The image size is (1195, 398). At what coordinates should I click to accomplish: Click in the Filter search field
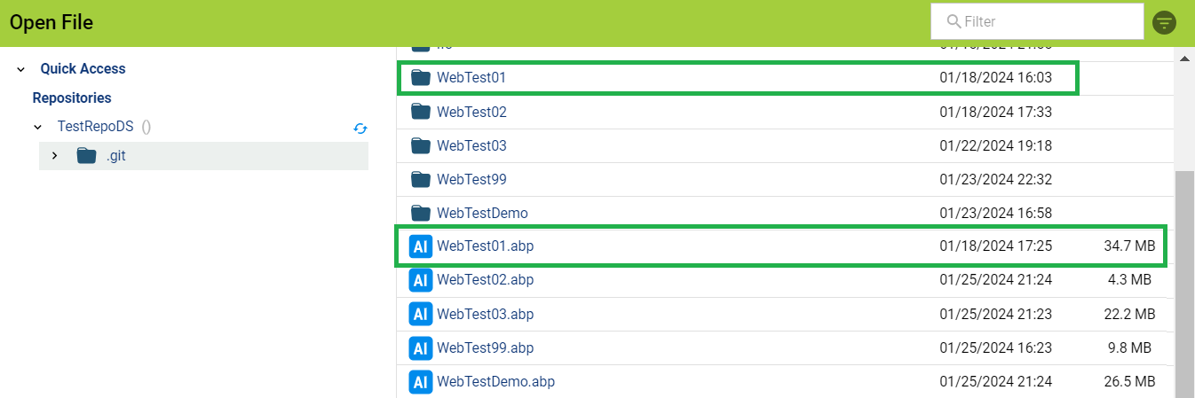(1037, 21)
